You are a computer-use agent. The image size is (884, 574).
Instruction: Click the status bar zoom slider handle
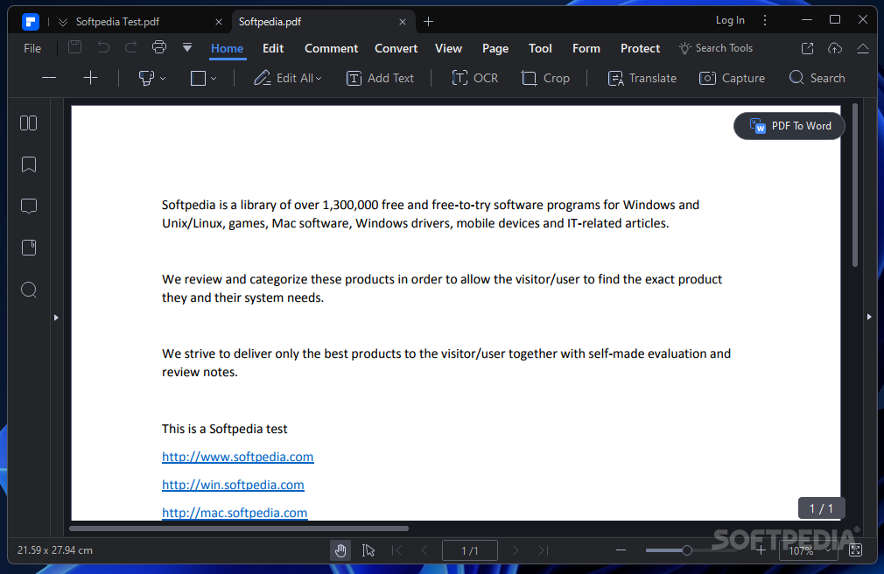click(x=687, y=550)
